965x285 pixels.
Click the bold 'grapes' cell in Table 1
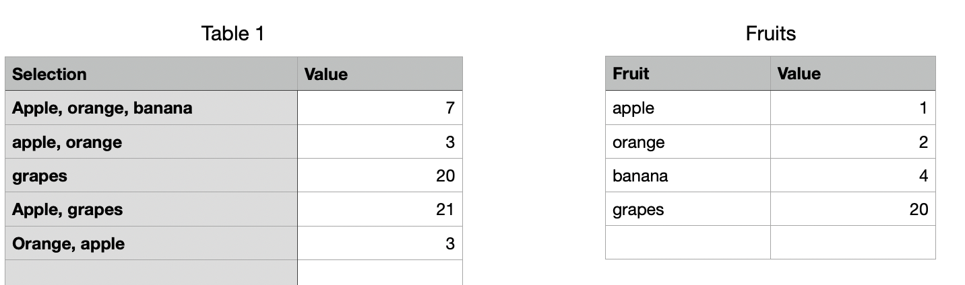tap(151, 175)
